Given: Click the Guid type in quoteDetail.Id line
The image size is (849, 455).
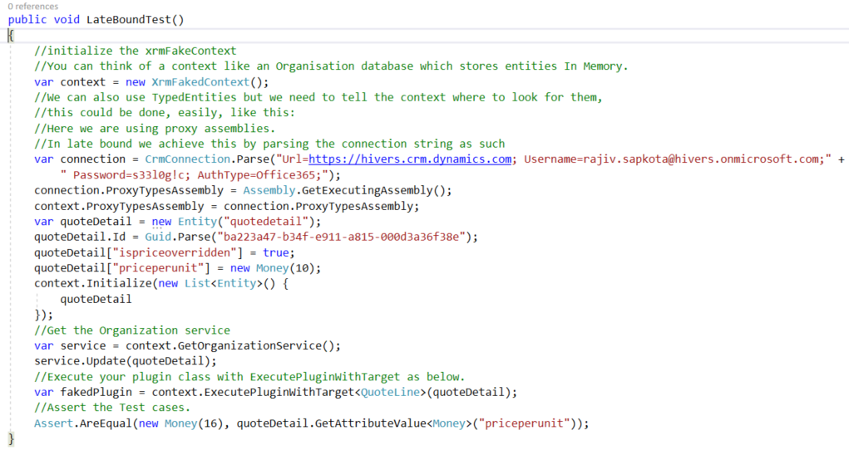Looking at the screenshot, I should pos(158,237).
